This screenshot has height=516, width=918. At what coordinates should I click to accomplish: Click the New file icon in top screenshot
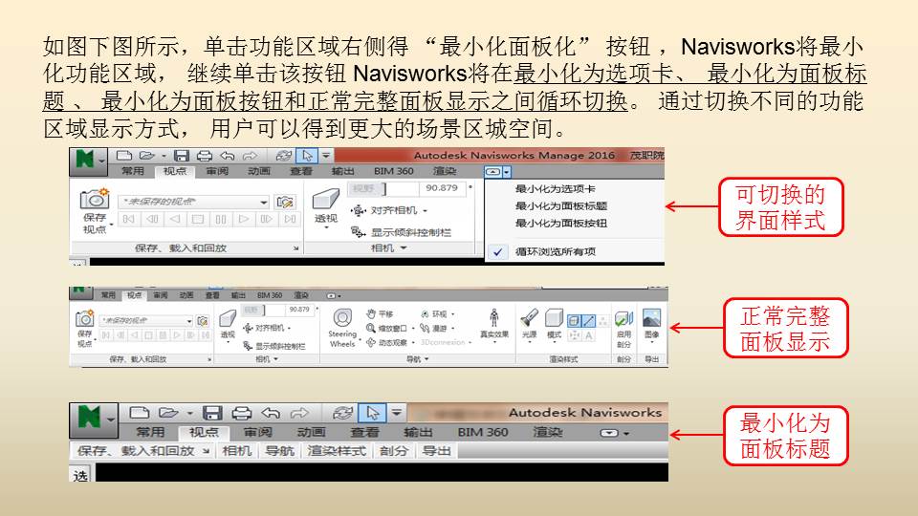tap(124, 156)
